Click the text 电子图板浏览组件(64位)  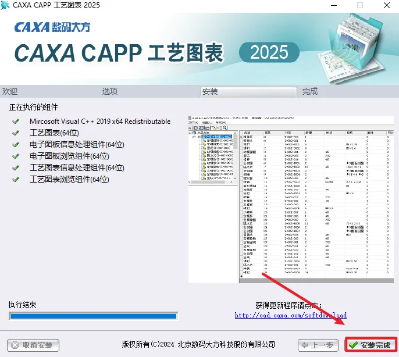click(x=69, y=156)
